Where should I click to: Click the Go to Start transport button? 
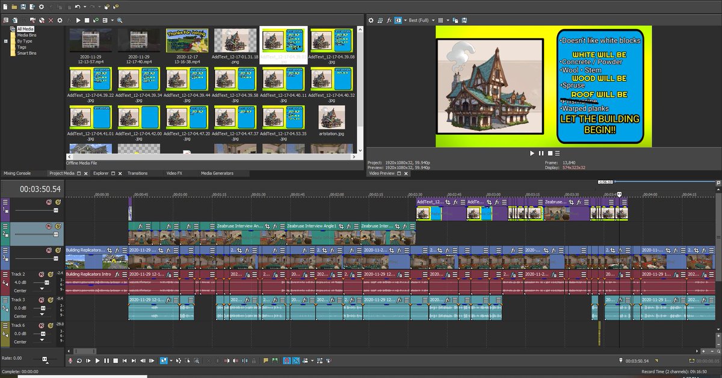point(125,361)
